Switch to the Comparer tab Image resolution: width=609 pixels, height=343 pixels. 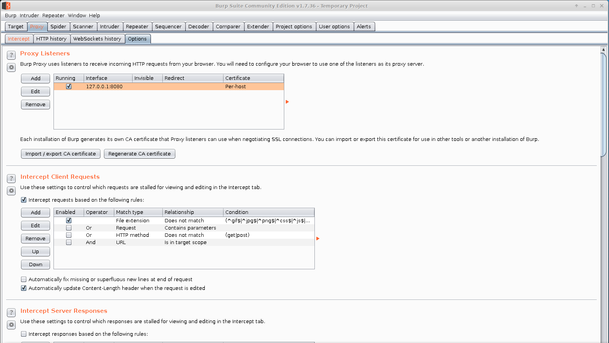click(228, 27)
